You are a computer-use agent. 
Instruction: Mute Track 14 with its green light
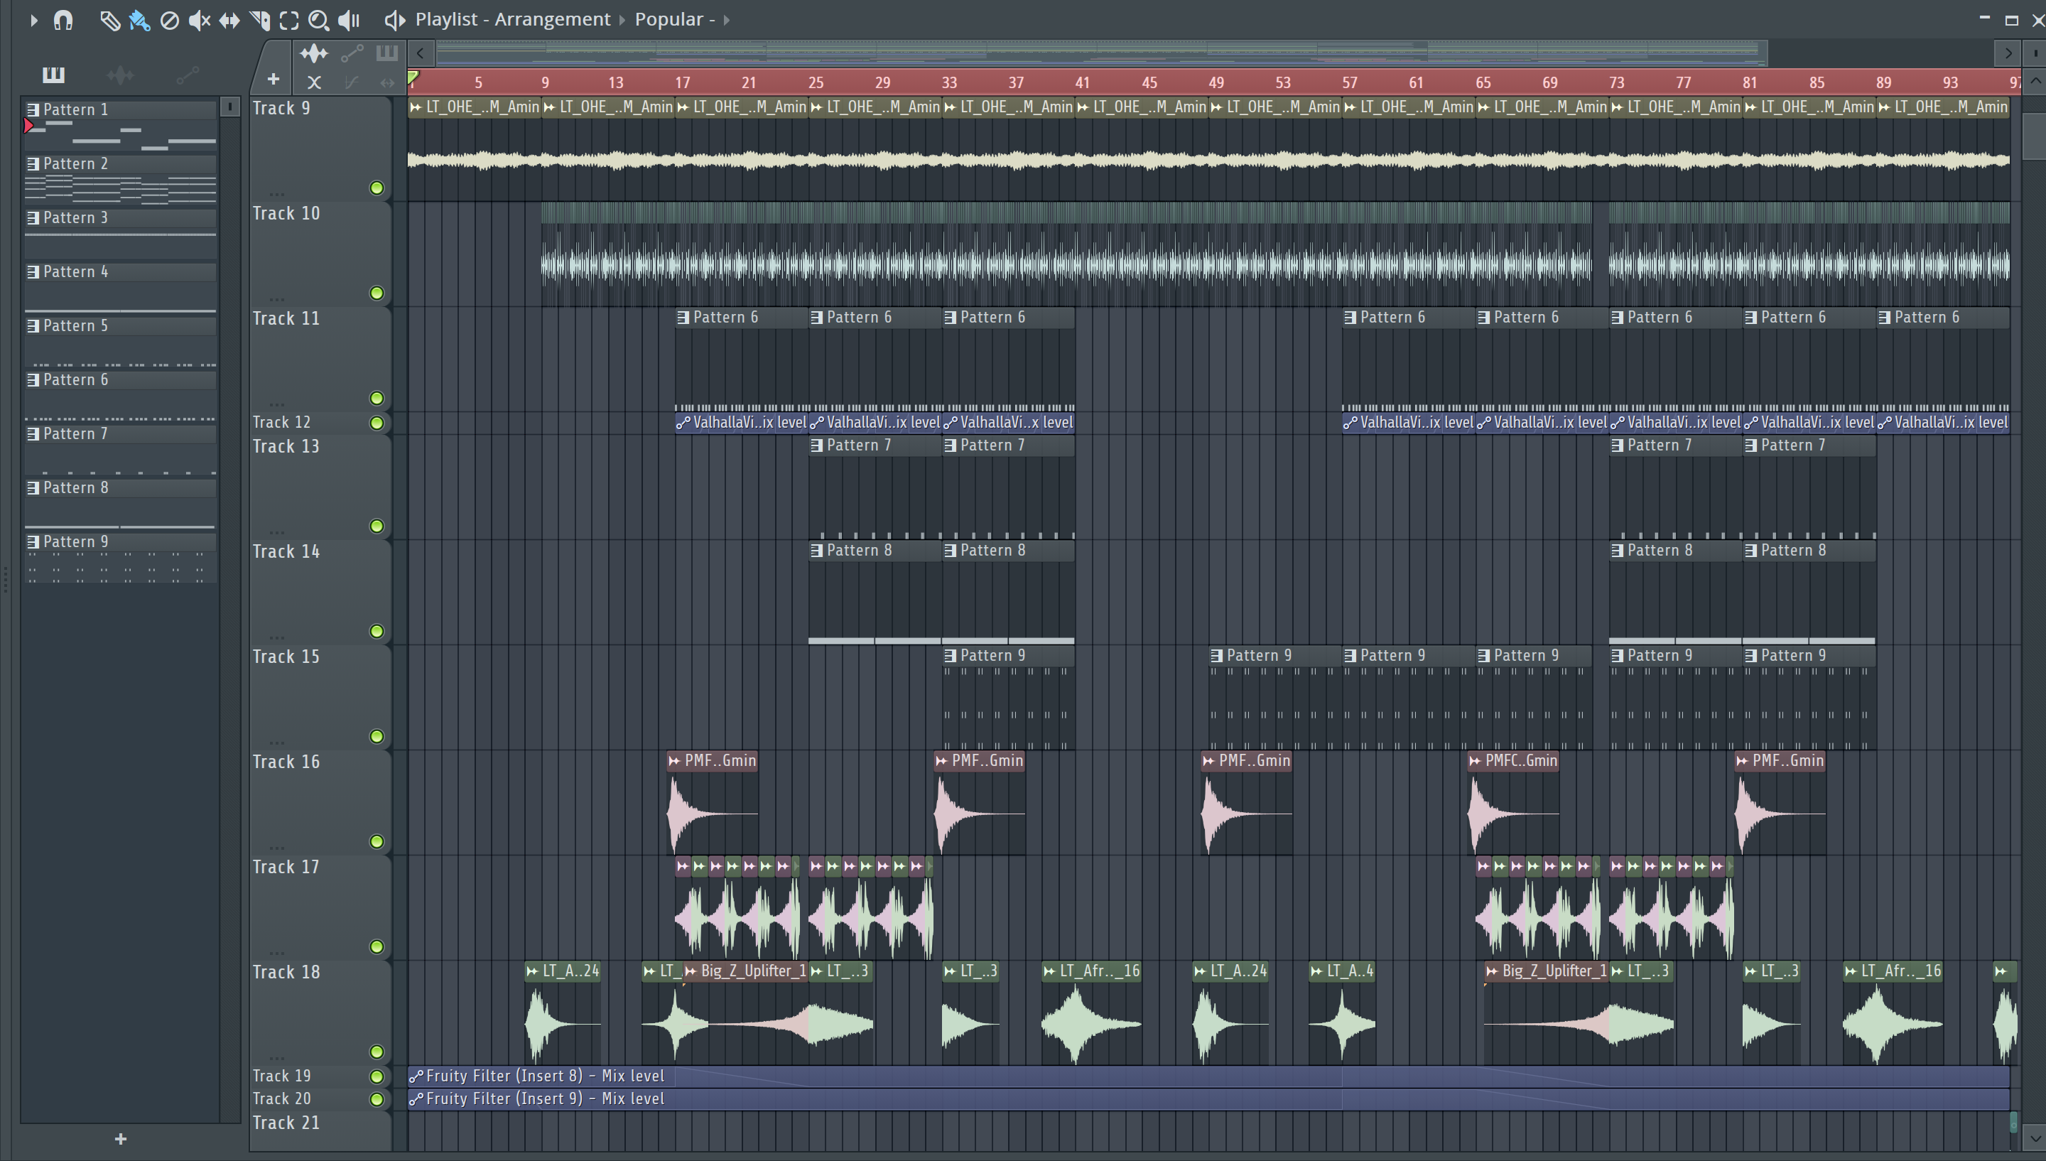click(x=377, y=632)
